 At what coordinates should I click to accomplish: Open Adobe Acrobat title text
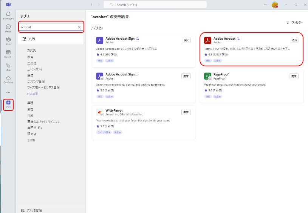224,38
